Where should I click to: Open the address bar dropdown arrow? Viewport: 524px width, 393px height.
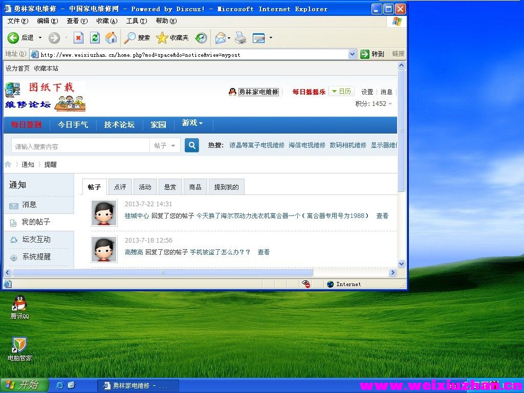352,54
